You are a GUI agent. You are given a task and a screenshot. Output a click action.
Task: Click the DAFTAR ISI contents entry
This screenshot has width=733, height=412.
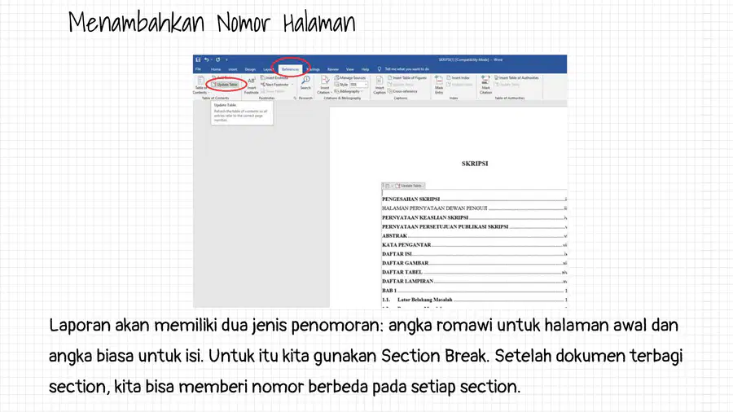coord(474,254)
